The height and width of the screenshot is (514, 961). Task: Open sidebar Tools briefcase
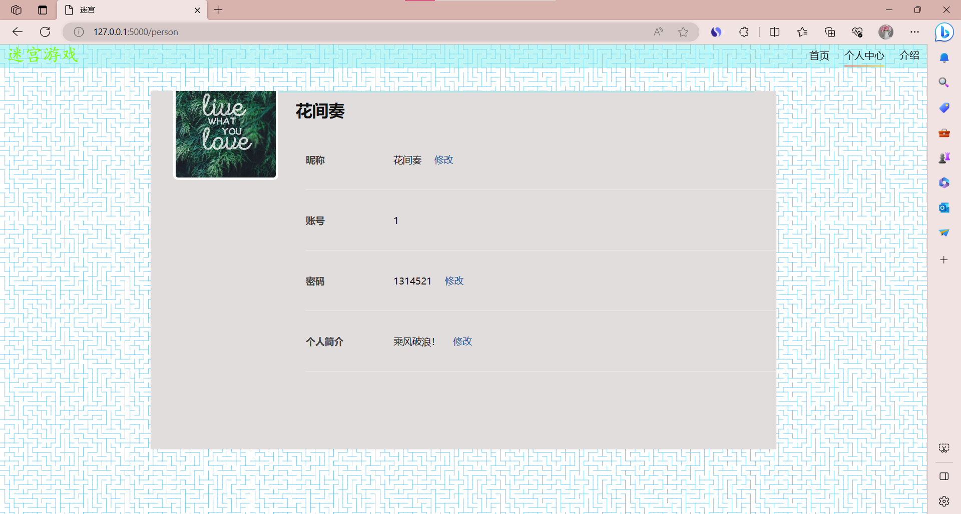click(944, 133)
